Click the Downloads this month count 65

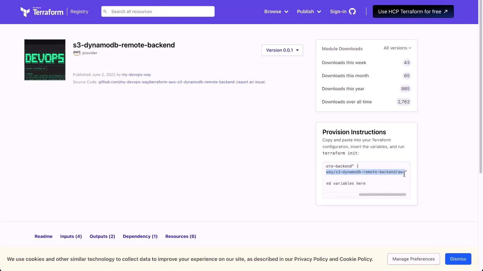tap(407, 76)
